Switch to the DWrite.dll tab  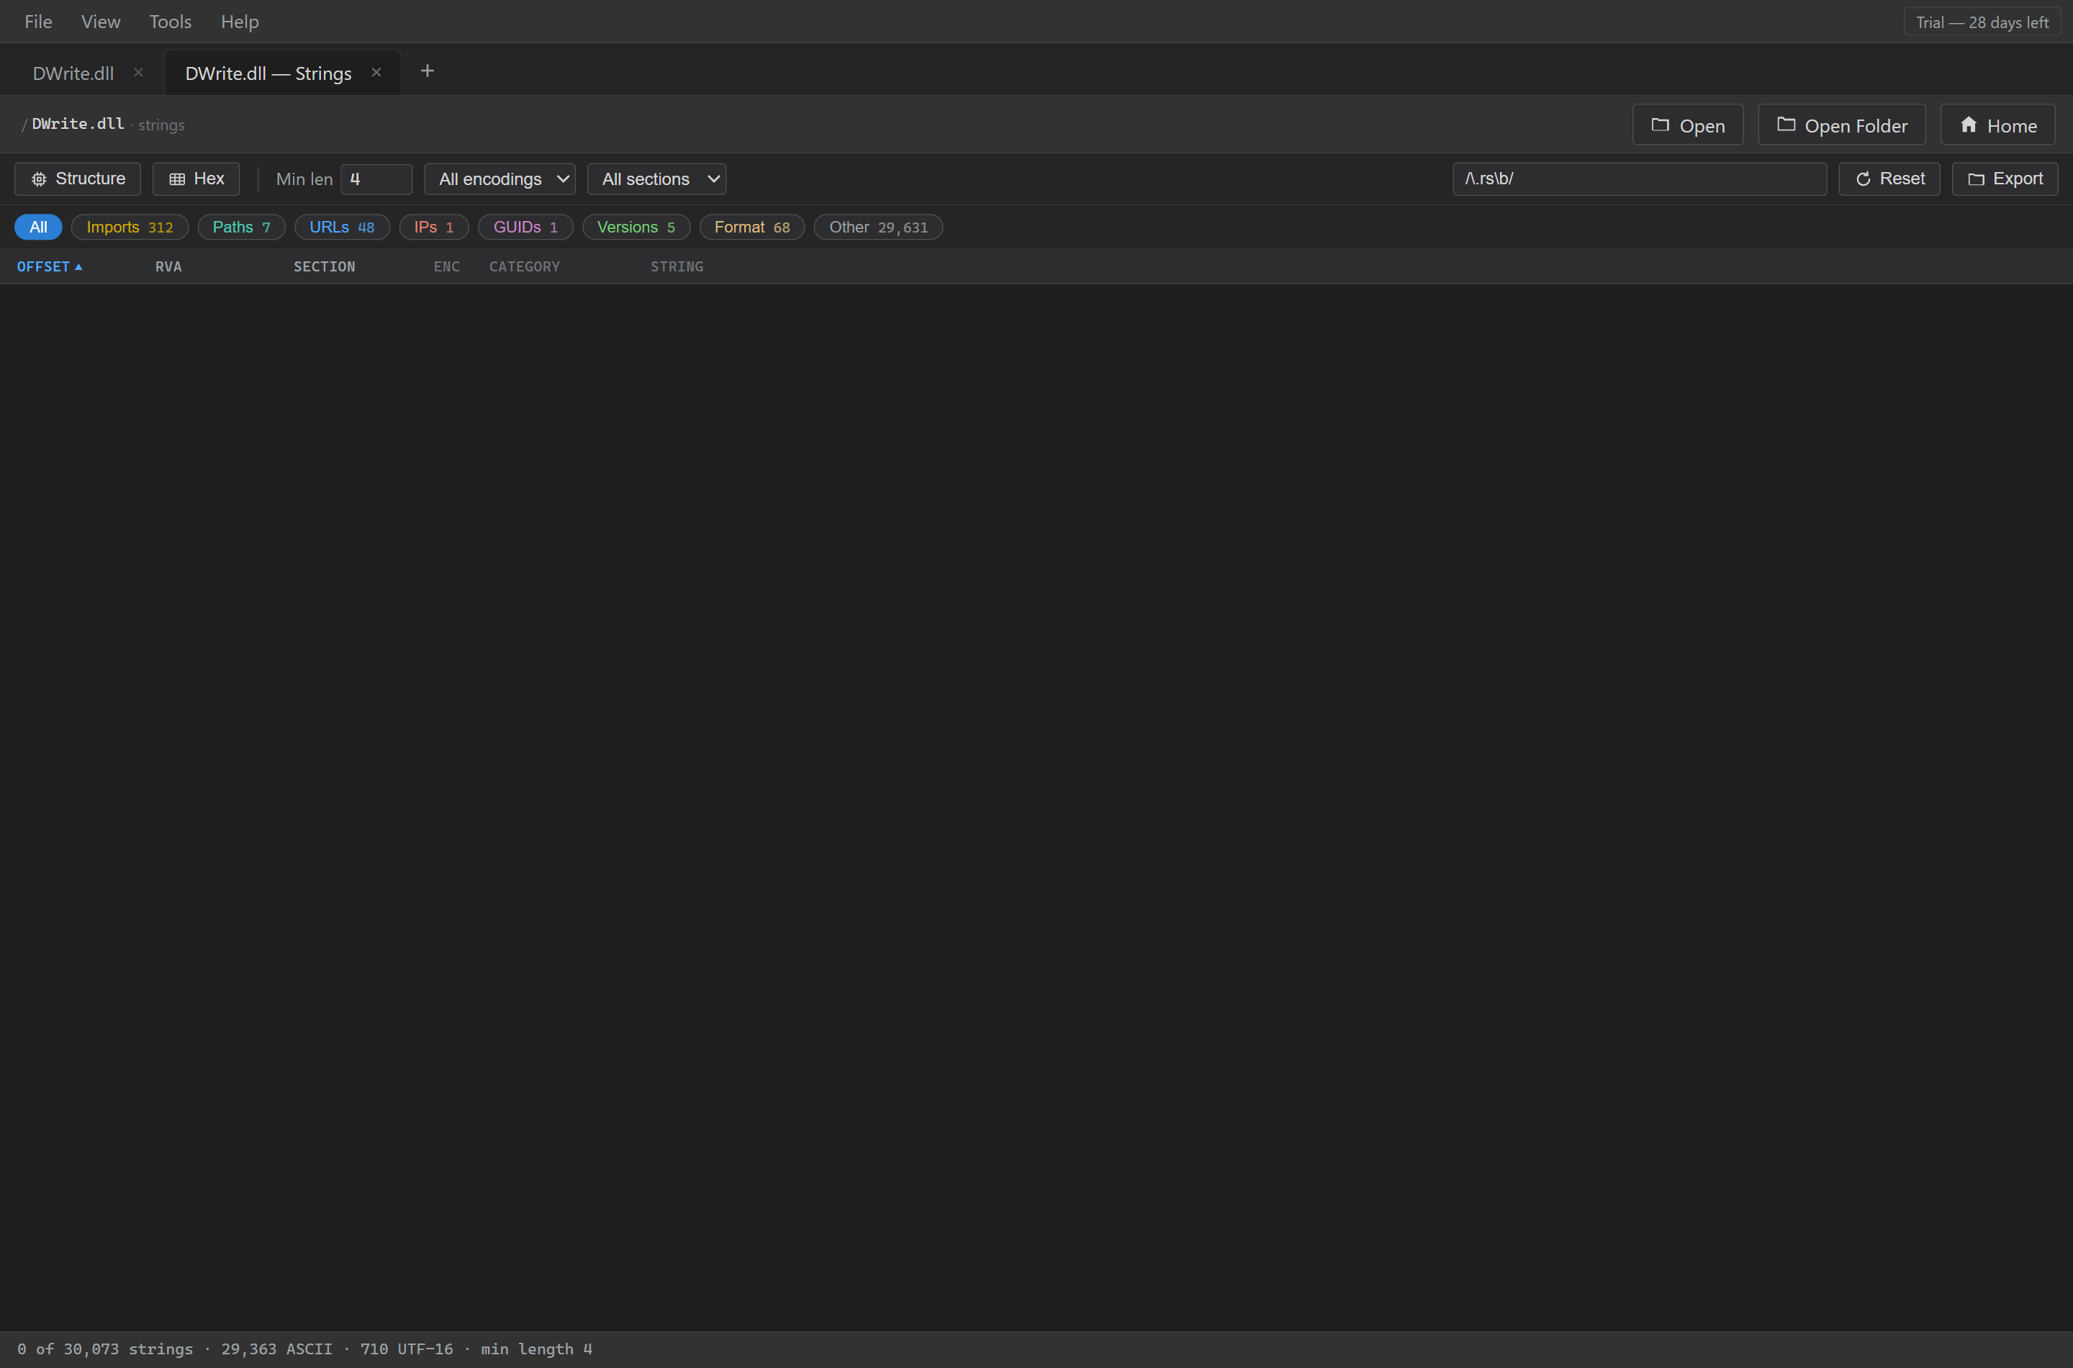click(x=73, y=73)
